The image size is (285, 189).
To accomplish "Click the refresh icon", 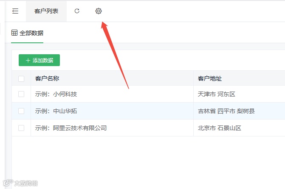I will click(x=77, y=11).
